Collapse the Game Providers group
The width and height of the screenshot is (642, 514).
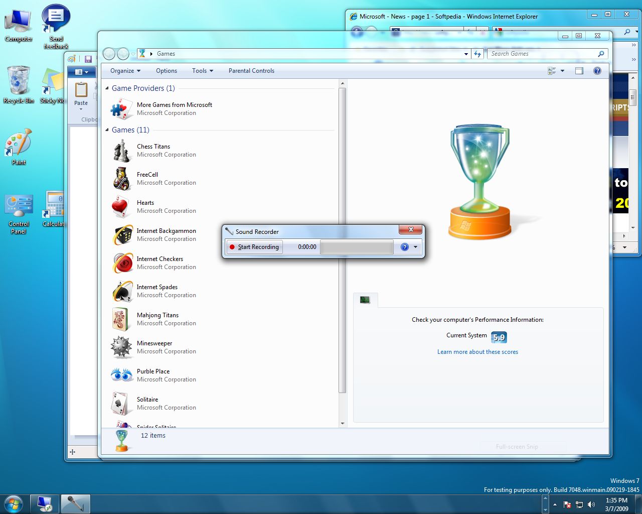(107, 88)
